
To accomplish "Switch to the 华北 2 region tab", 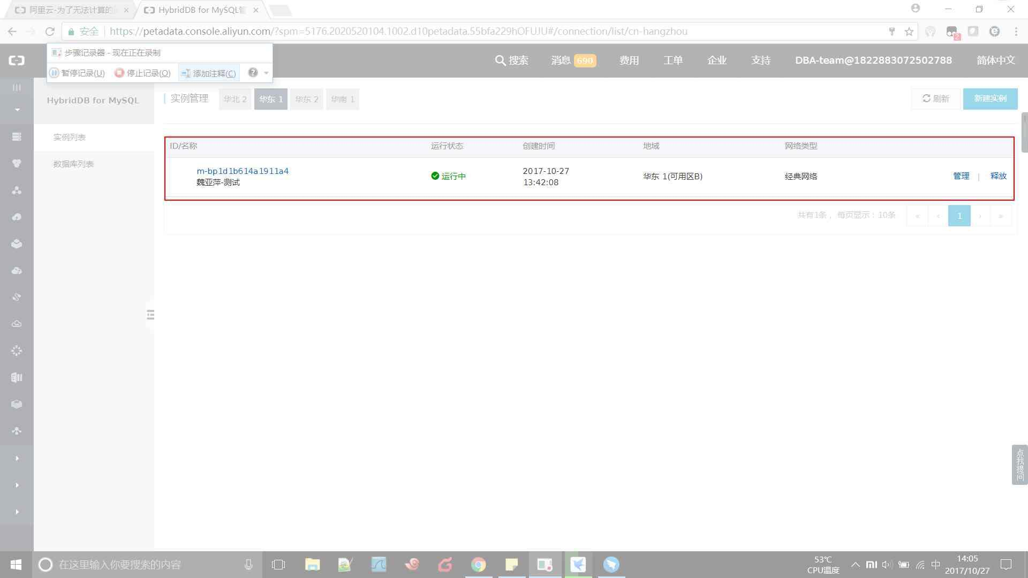I will 235,100.
